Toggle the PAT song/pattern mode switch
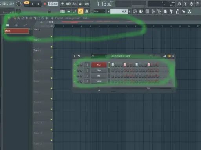This screenshot has width=201, height=150. 27,2
